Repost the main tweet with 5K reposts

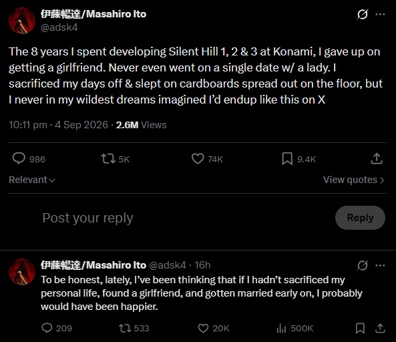point(108,159)
